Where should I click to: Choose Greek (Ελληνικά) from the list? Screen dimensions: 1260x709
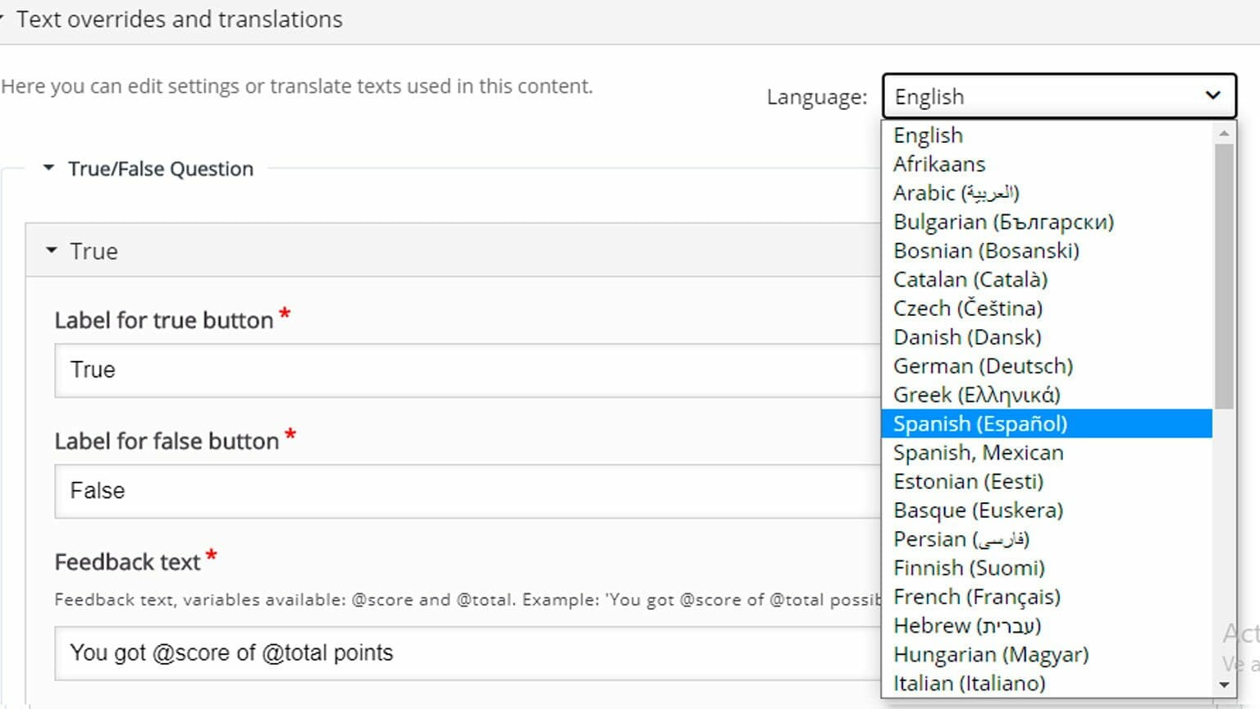pyautogui.click(x=1047, y=395)
